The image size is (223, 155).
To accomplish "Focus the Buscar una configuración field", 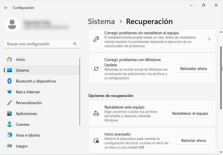I will point(39,44).
